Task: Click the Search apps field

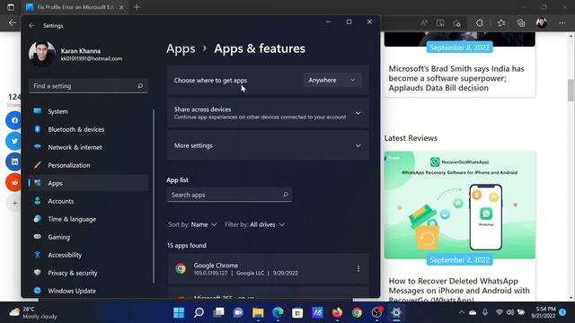Action: pos(229,195)
